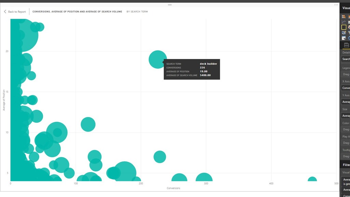This screenshot has height=197, width=350.
Task: Click the 'Conversions' X axis title
Action: click(x=173, y=188)
